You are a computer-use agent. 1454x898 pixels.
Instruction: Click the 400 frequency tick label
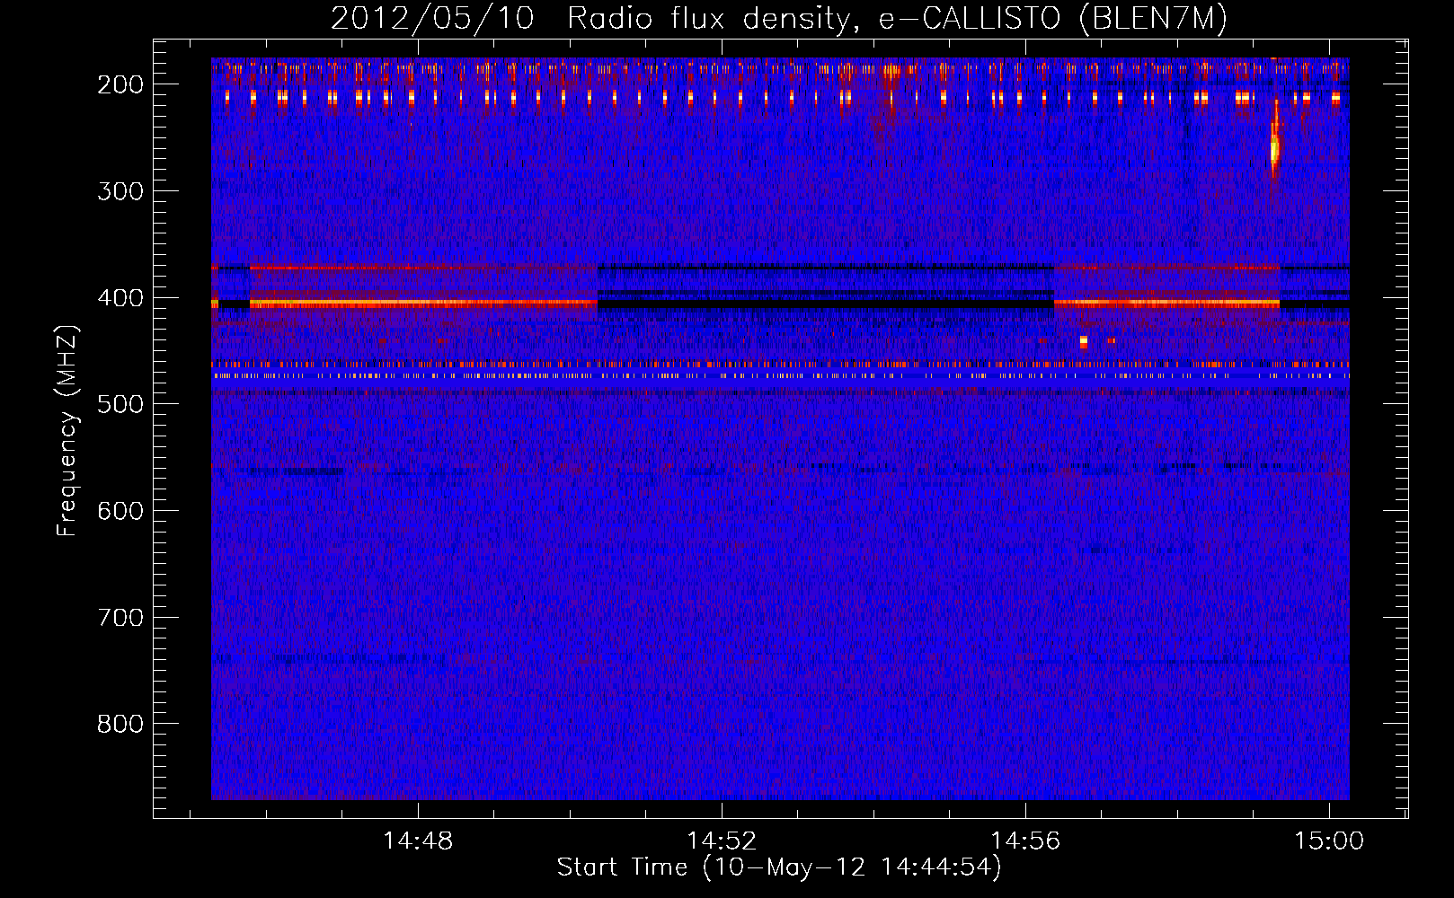[x=120, y=298]
